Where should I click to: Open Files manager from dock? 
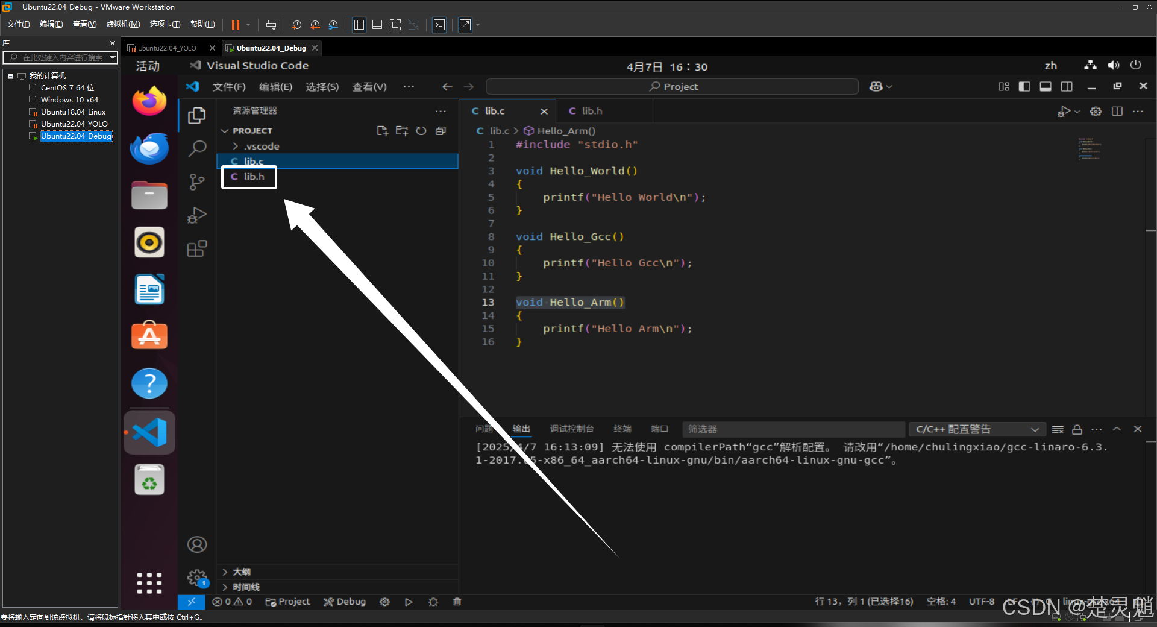pyautogui.click(x=149, y=195)
